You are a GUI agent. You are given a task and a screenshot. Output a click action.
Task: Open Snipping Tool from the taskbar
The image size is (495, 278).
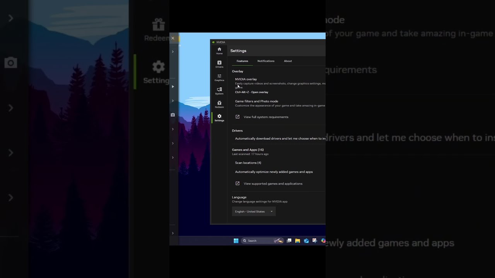pos(314,241)
